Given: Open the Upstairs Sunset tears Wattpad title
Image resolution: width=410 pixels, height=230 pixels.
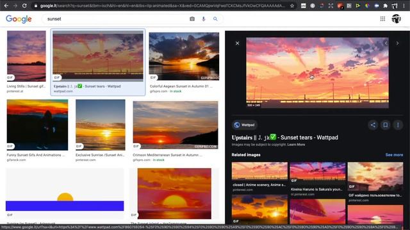Looking at the screenshot, I should 284,137.
